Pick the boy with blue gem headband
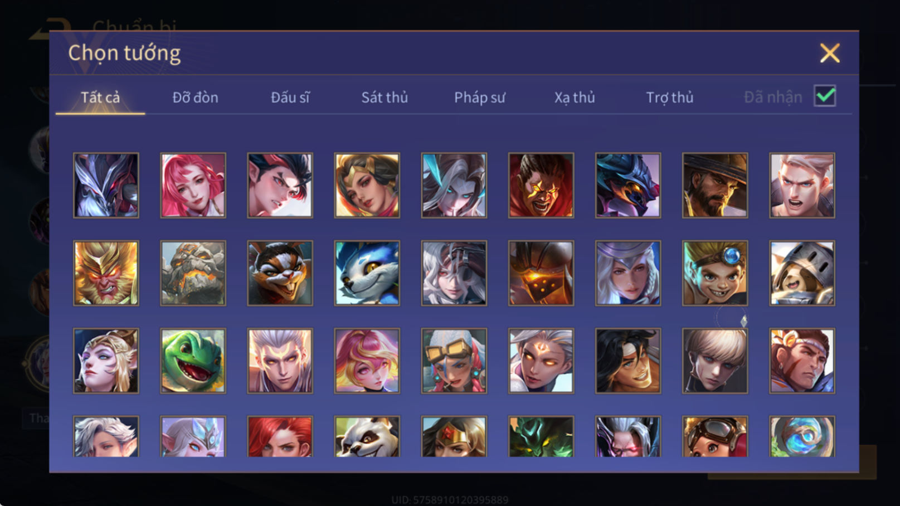 click(715, 273)
